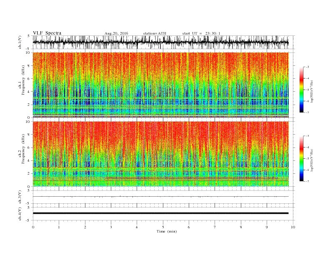Screen dimensions: 330x255
Task: Click time axis tick label "5"
Action: [x=163, y=227]
